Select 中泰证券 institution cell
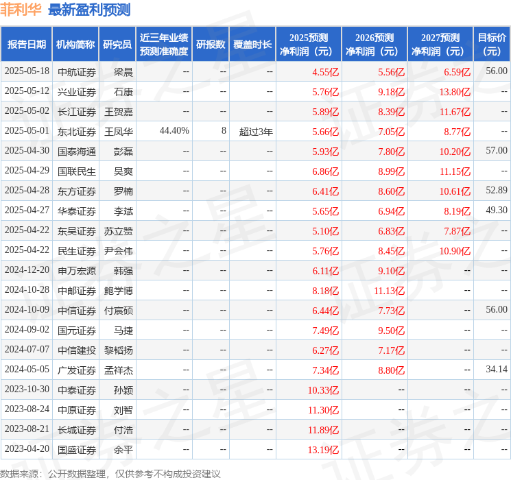 [77, 390]
